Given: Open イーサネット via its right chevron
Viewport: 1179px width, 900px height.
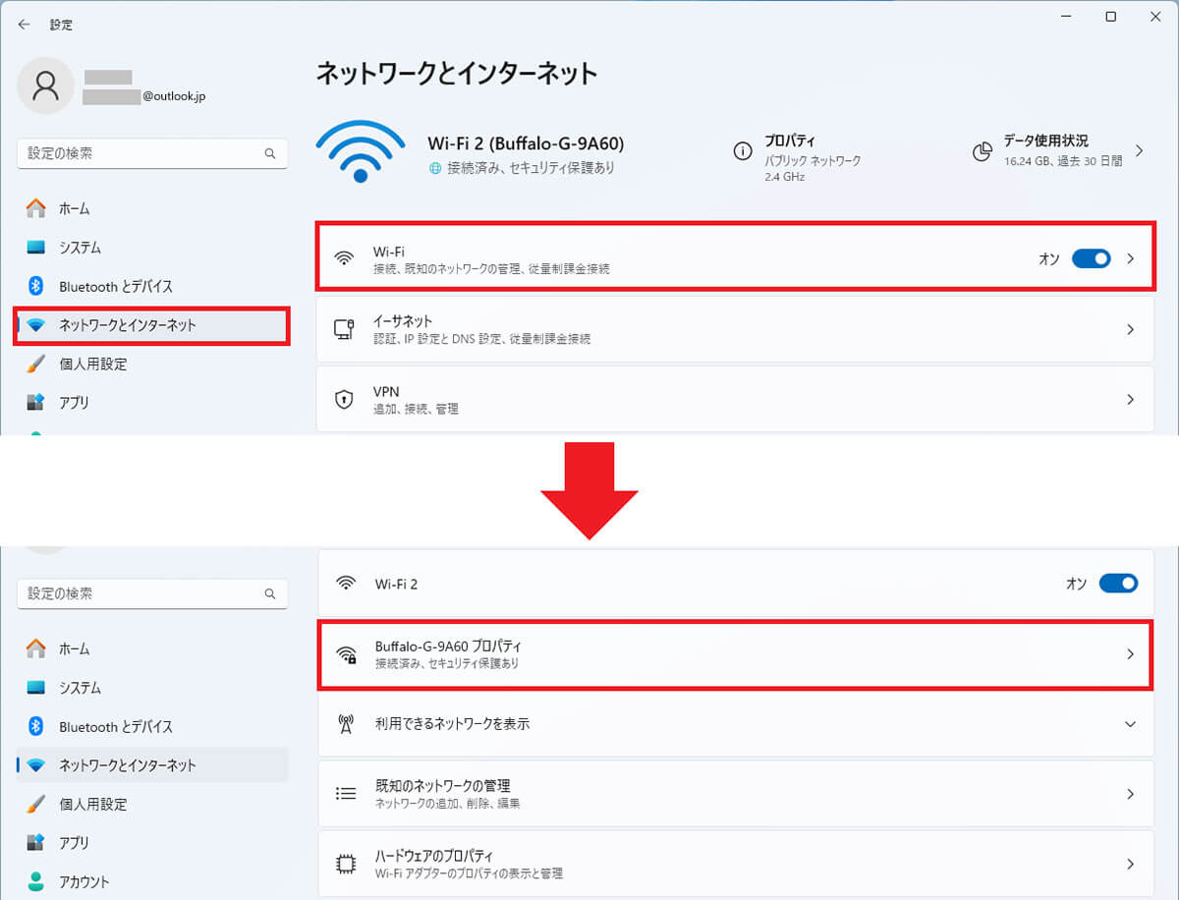Looking at the screenshot, I should pyautogui.click(x=1130, y=329).
